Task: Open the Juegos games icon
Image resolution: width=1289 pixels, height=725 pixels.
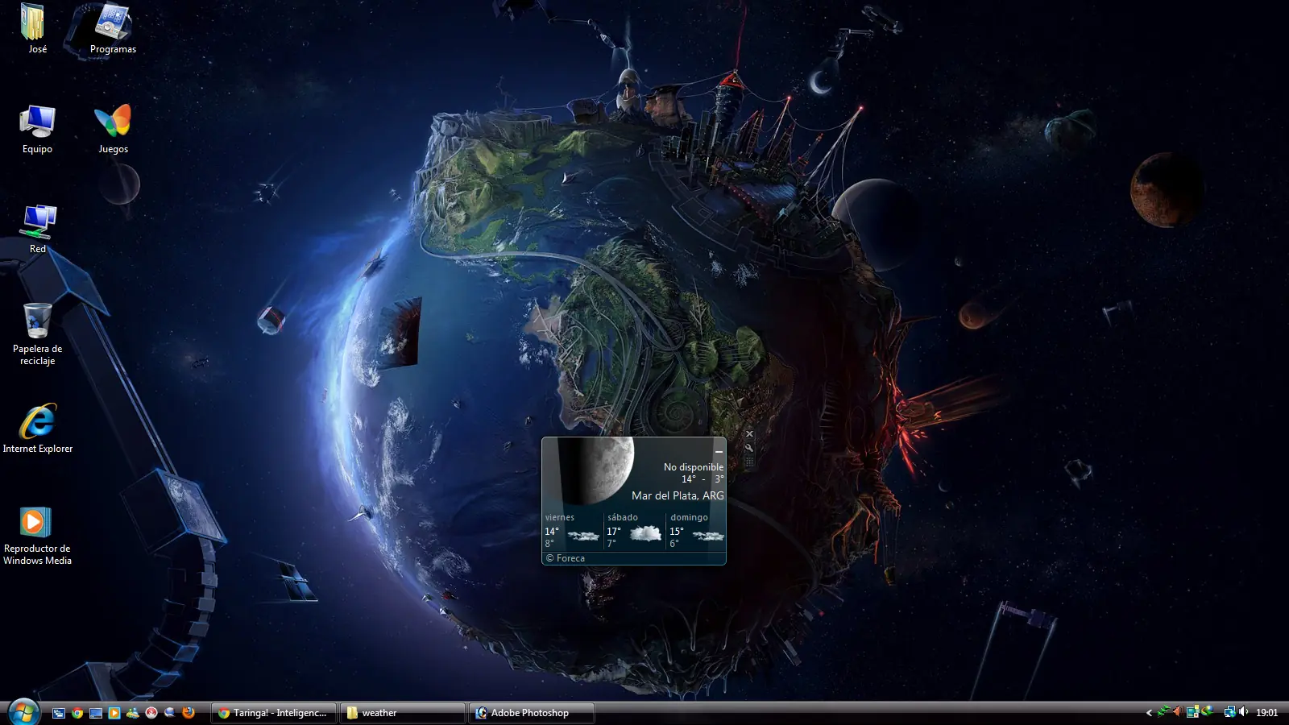Action: click(113, 129)
